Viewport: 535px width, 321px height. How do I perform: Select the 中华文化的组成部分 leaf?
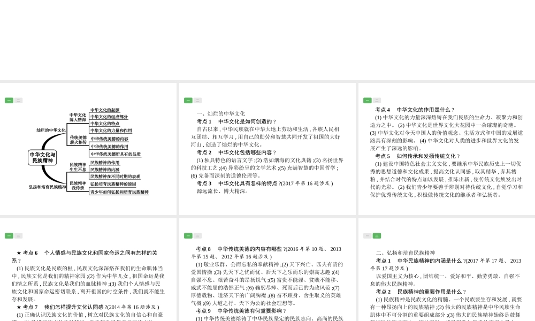(x=109, y=117)
